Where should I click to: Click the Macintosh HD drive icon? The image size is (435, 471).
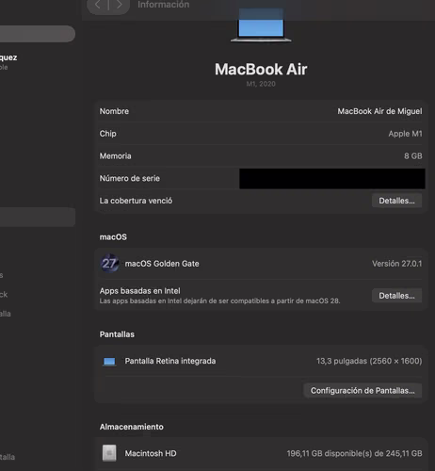(x=109, y=453)
